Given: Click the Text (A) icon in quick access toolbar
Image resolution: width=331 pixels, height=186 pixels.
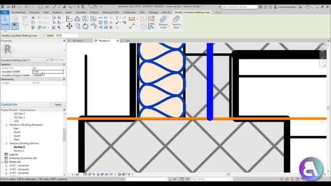Looking at the screenshot, I should click(x=64, y=7).
